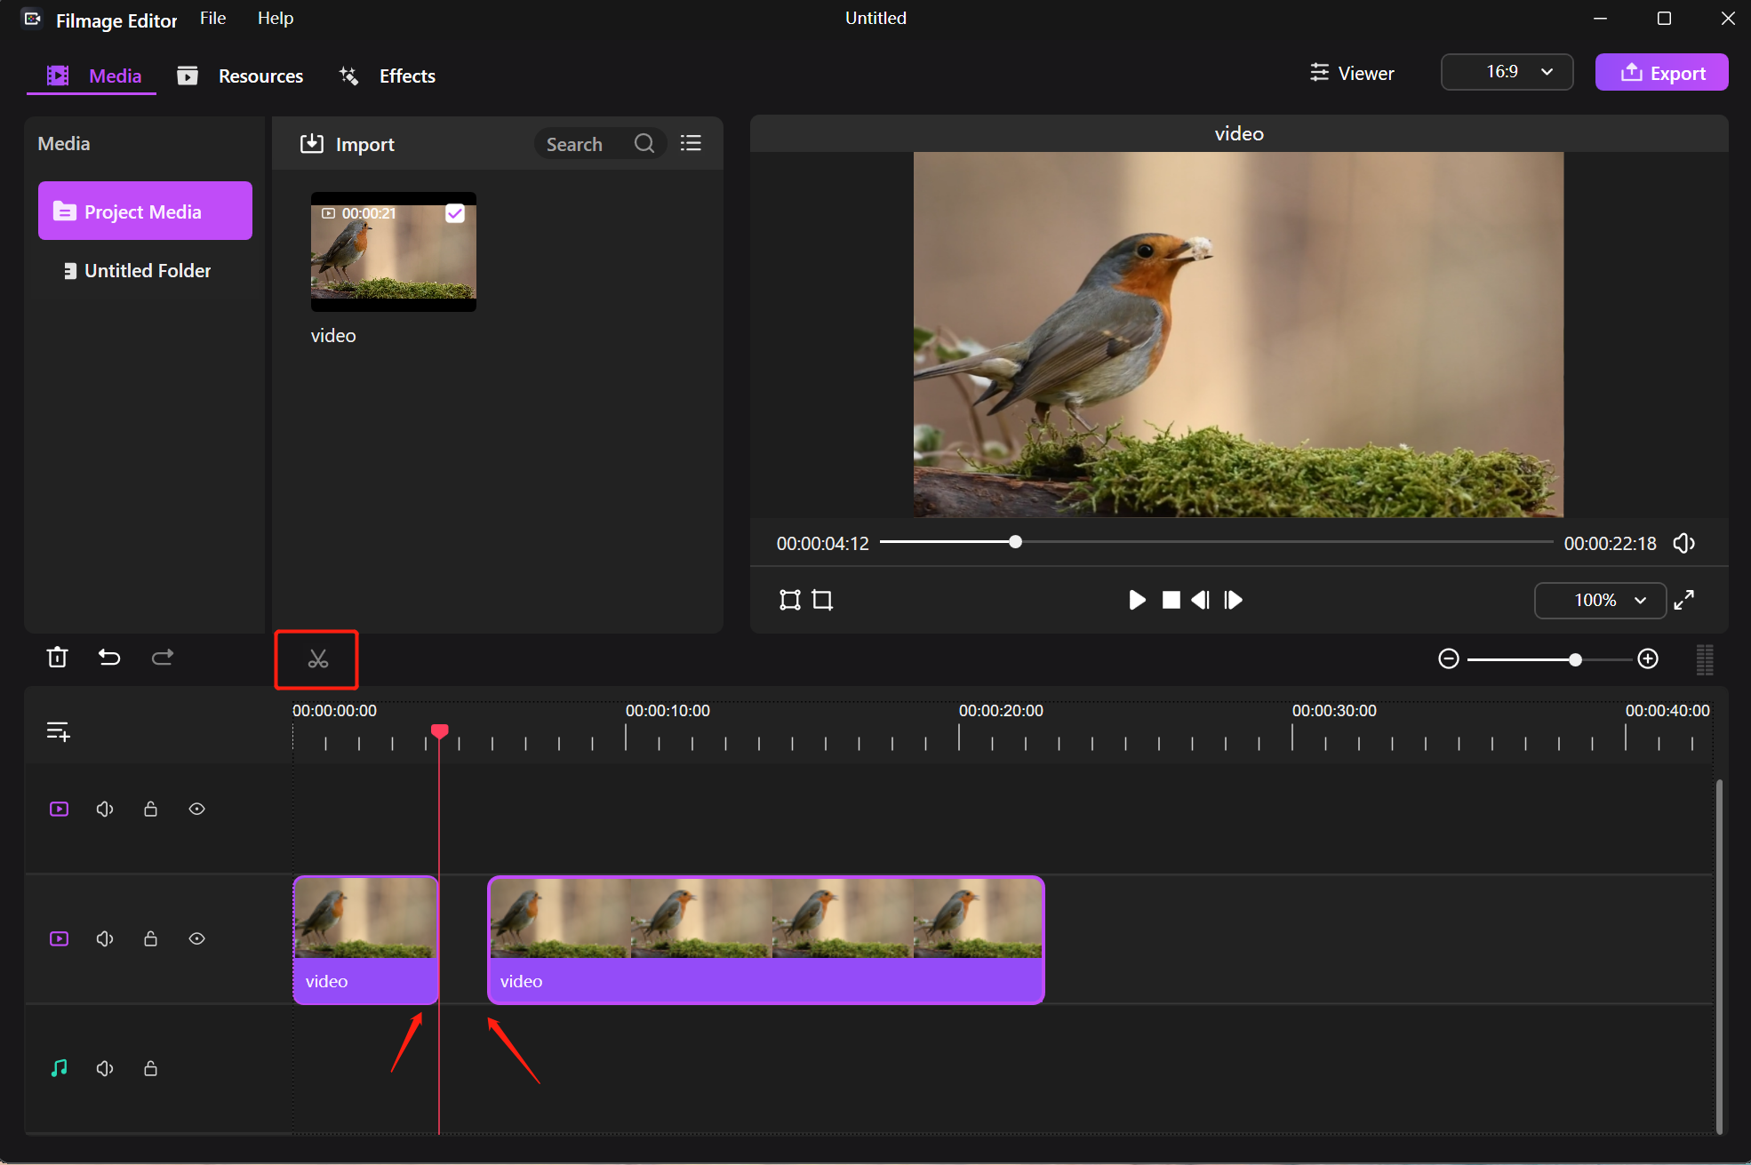1751x1165 pixels.
Task: Open the File menu
Action: click(212, 18)
